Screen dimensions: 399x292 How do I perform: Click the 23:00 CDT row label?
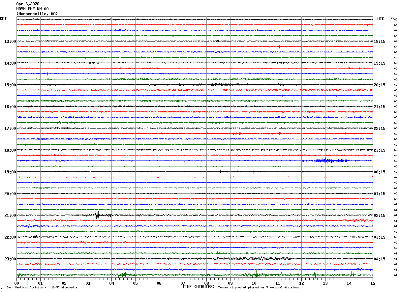point(10,259)
